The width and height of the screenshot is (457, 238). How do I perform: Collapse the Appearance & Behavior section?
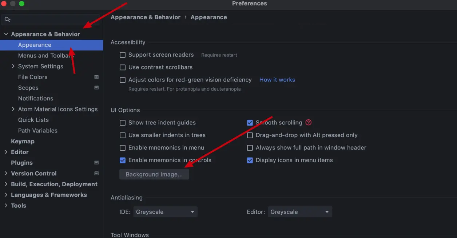(6, 34)
